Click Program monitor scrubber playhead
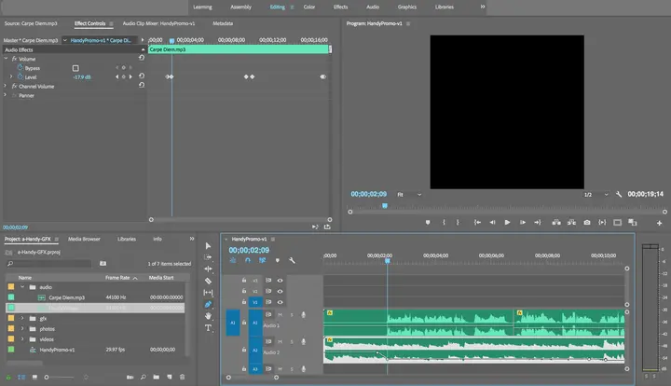The image size is (671, 386). coord(385,206)
